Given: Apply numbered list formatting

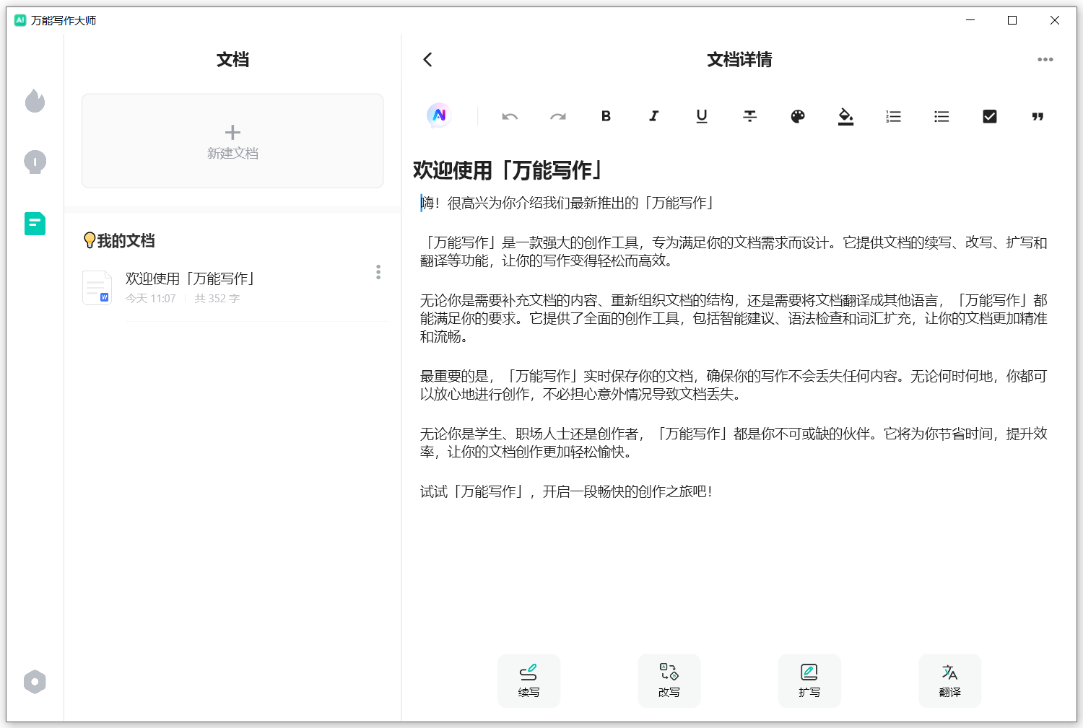Looking at the screenshot, I should 894,116.
